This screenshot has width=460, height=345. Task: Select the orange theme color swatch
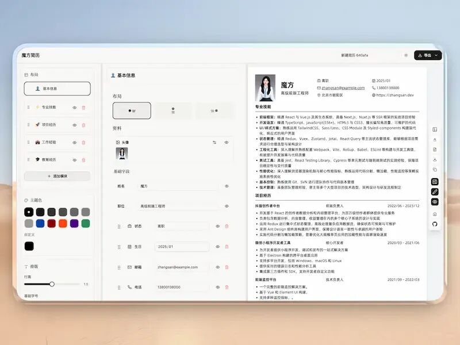click(63, 224)
